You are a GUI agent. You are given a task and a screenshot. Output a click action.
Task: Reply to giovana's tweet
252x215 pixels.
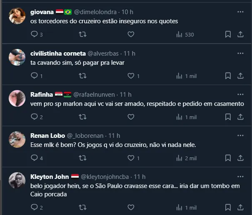point(35,34)
